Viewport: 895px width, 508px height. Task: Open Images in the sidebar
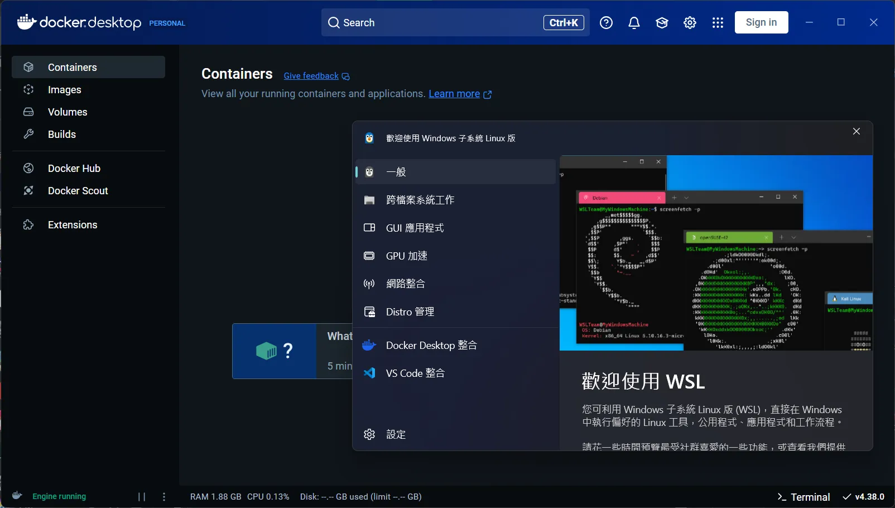click(88, 89)
